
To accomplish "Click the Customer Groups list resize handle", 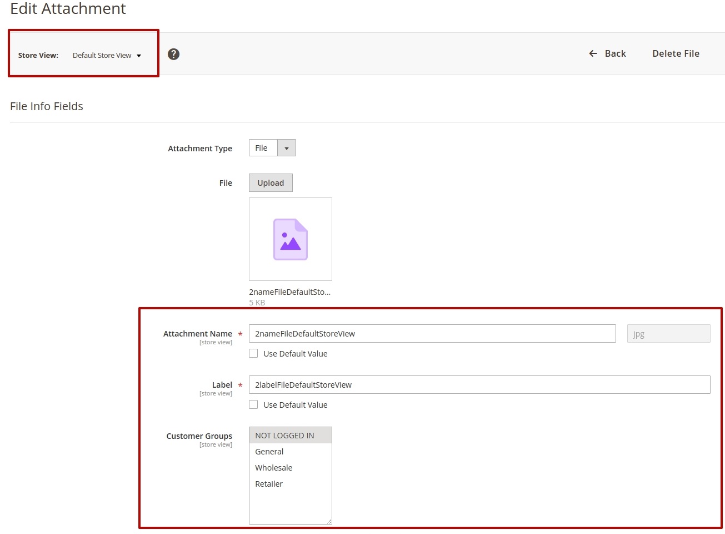I will (329, 521).
